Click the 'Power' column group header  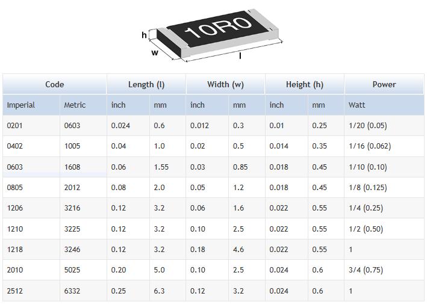tap(384, 84)
